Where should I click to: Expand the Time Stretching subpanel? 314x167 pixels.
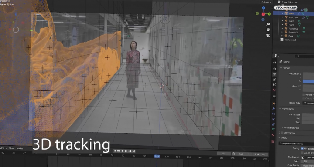pyautogui.click(x=282, y=128)
